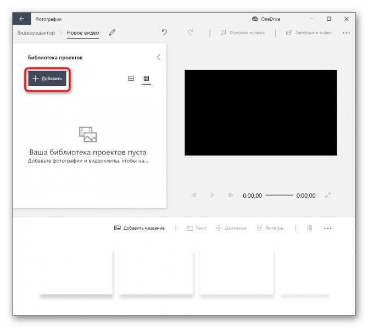368x328 pixels.
Task: Undo the last action
Action: click(x=164, y=32)
